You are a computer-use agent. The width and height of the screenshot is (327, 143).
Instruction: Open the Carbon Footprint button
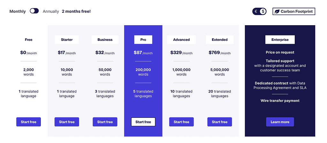(x=294, y=11)
